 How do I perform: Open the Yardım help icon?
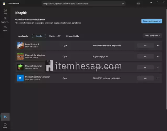[5, 125]
